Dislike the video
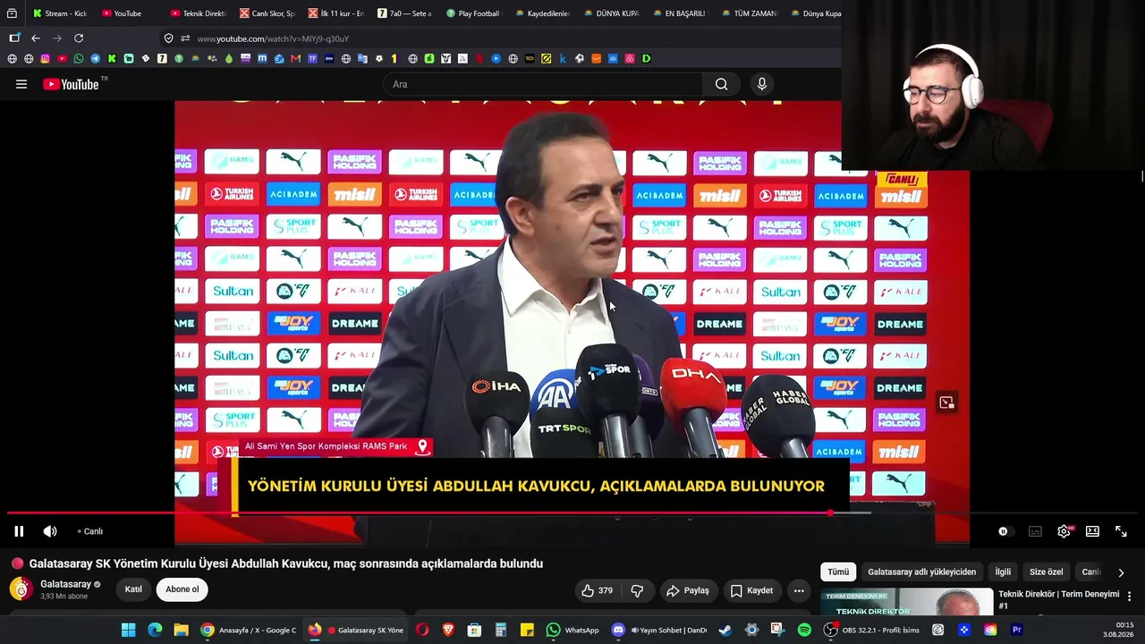 [x=638, y=590]
